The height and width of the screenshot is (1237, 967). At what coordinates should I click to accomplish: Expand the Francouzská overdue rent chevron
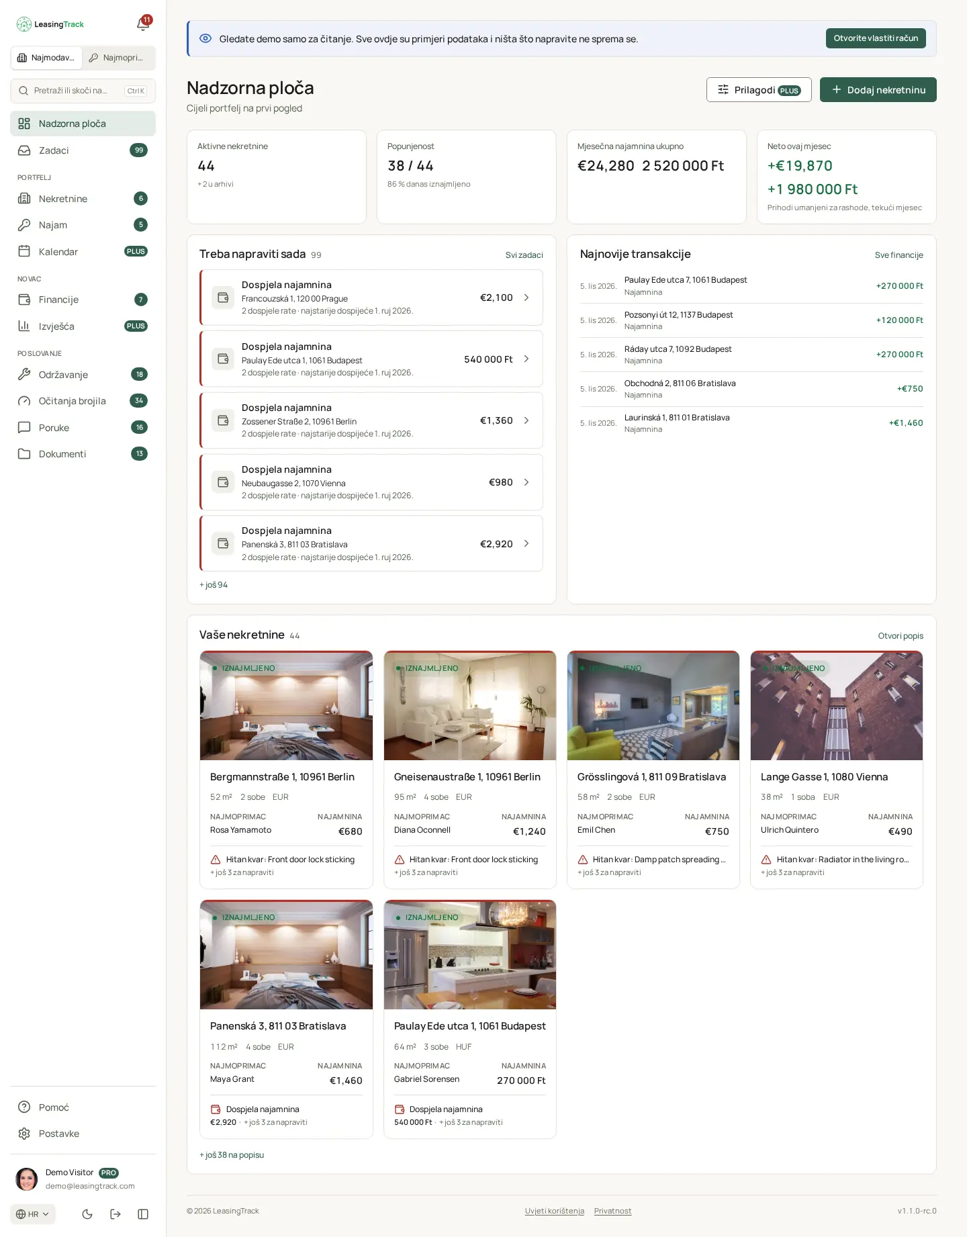[x=526, y=297]
